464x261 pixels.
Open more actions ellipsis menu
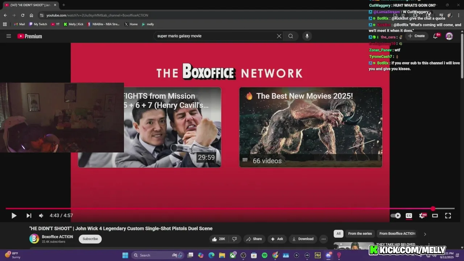pyautogui.click(x=323, y=239)
